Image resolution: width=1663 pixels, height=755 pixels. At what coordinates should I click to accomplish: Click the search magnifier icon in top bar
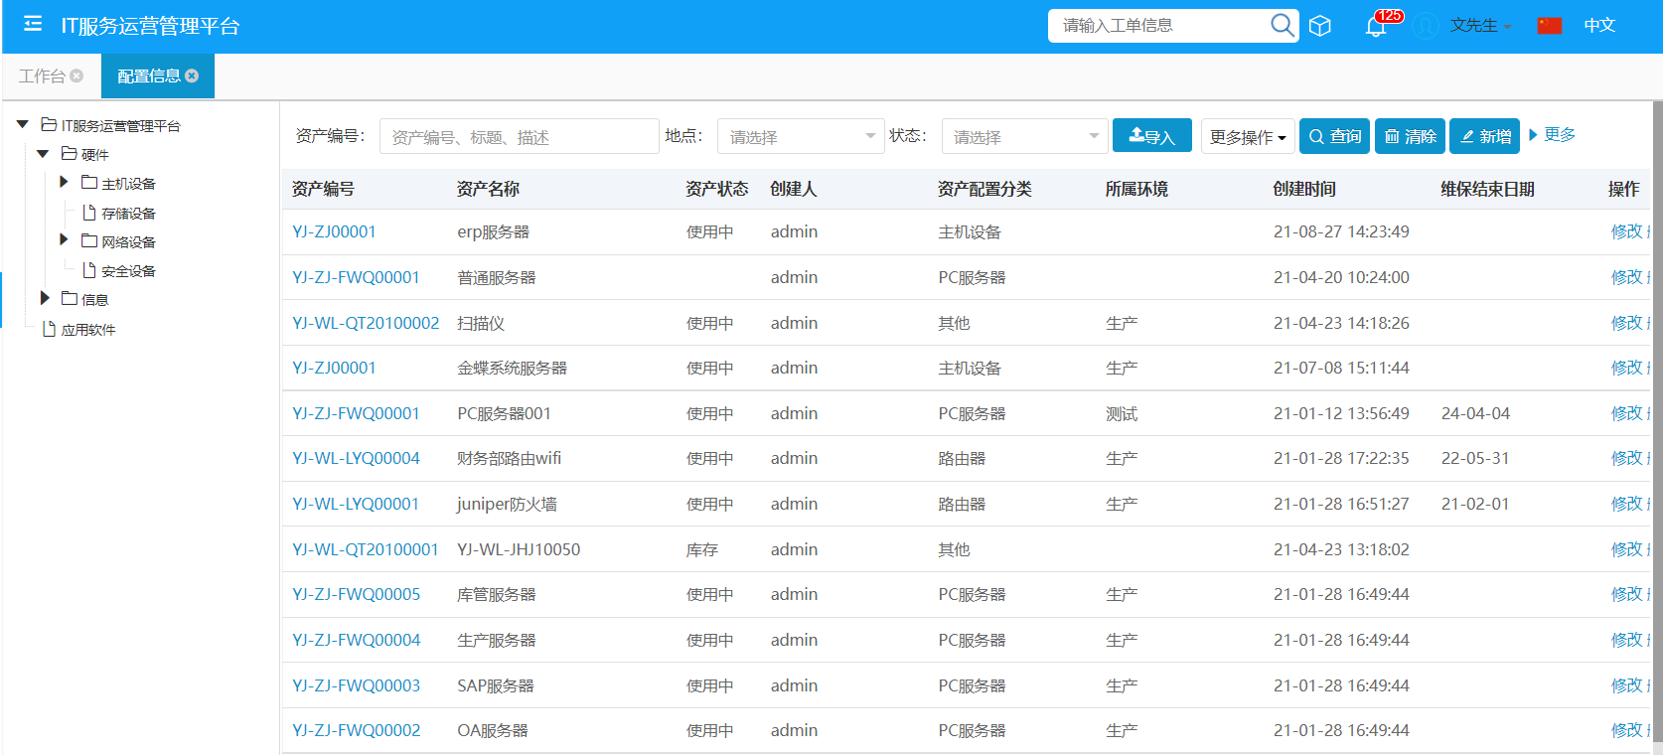tap(1282, 25)
